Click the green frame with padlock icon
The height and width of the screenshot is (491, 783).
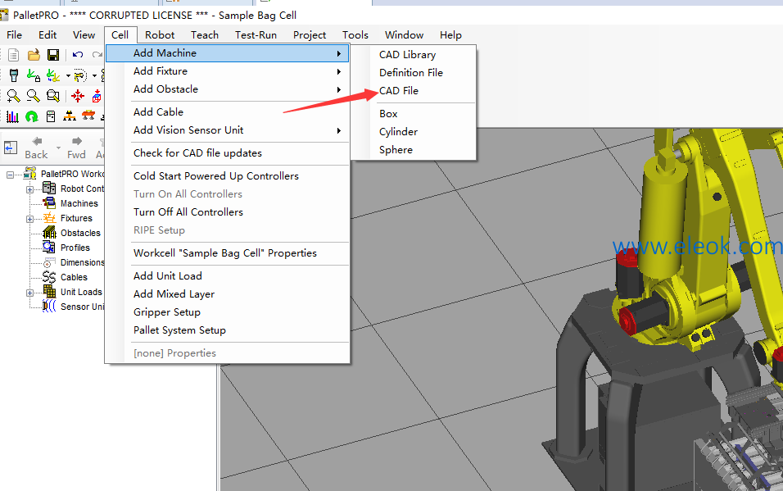34,75
